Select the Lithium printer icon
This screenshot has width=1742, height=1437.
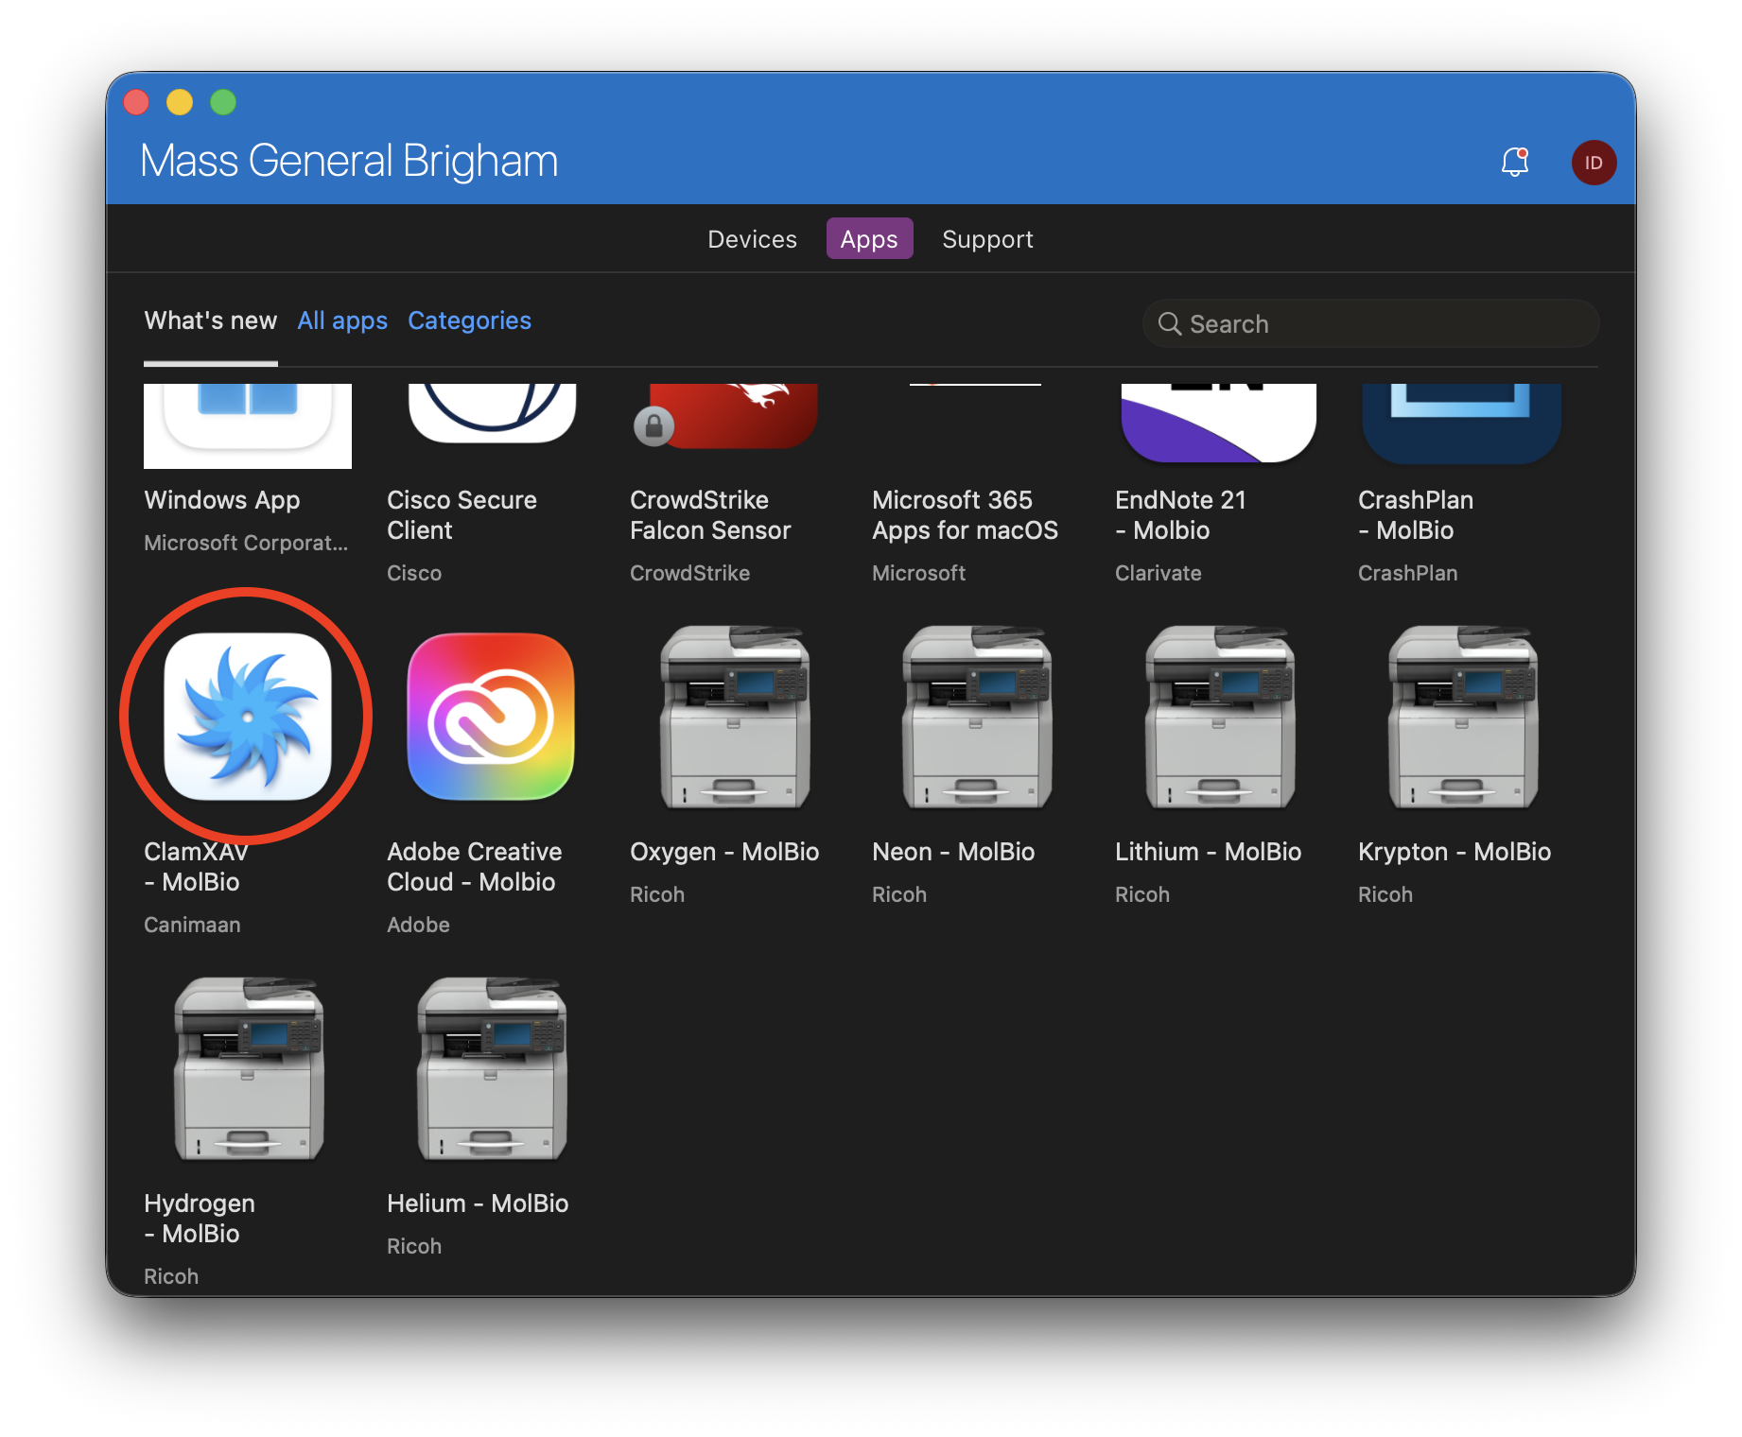(x=1220, y=718)
